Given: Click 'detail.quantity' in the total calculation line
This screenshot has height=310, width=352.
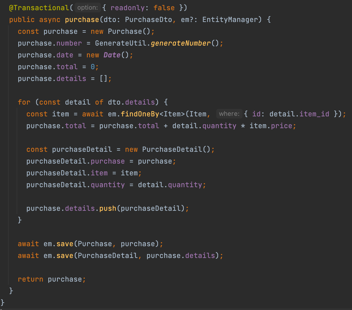Looking at the screenshot, I should (x=204, y=126).
